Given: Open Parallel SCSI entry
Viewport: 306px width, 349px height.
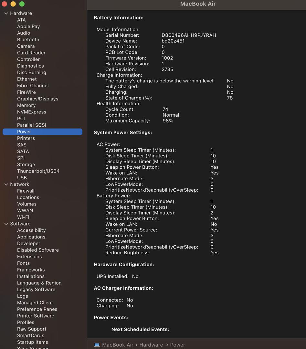Looking at the screenshot, I should [32, 125].
